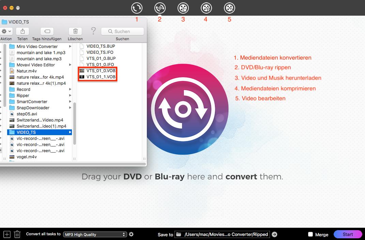Click the add task plus icon
Screen dimensions: 365x240
(7, 234)
